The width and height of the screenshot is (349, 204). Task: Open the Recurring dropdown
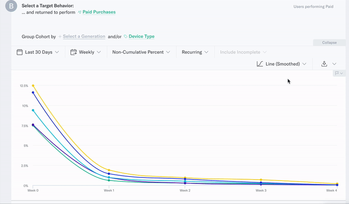195,52
